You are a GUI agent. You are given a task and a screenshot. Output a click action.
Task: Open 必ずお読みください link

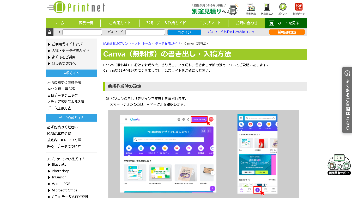63,127
